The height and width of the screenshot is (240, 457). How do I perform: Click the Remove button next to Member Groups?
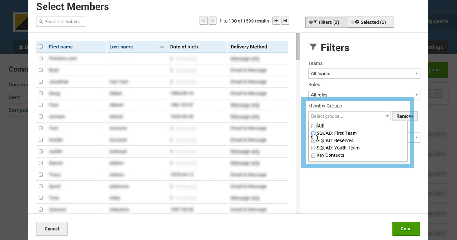[405, 116]
